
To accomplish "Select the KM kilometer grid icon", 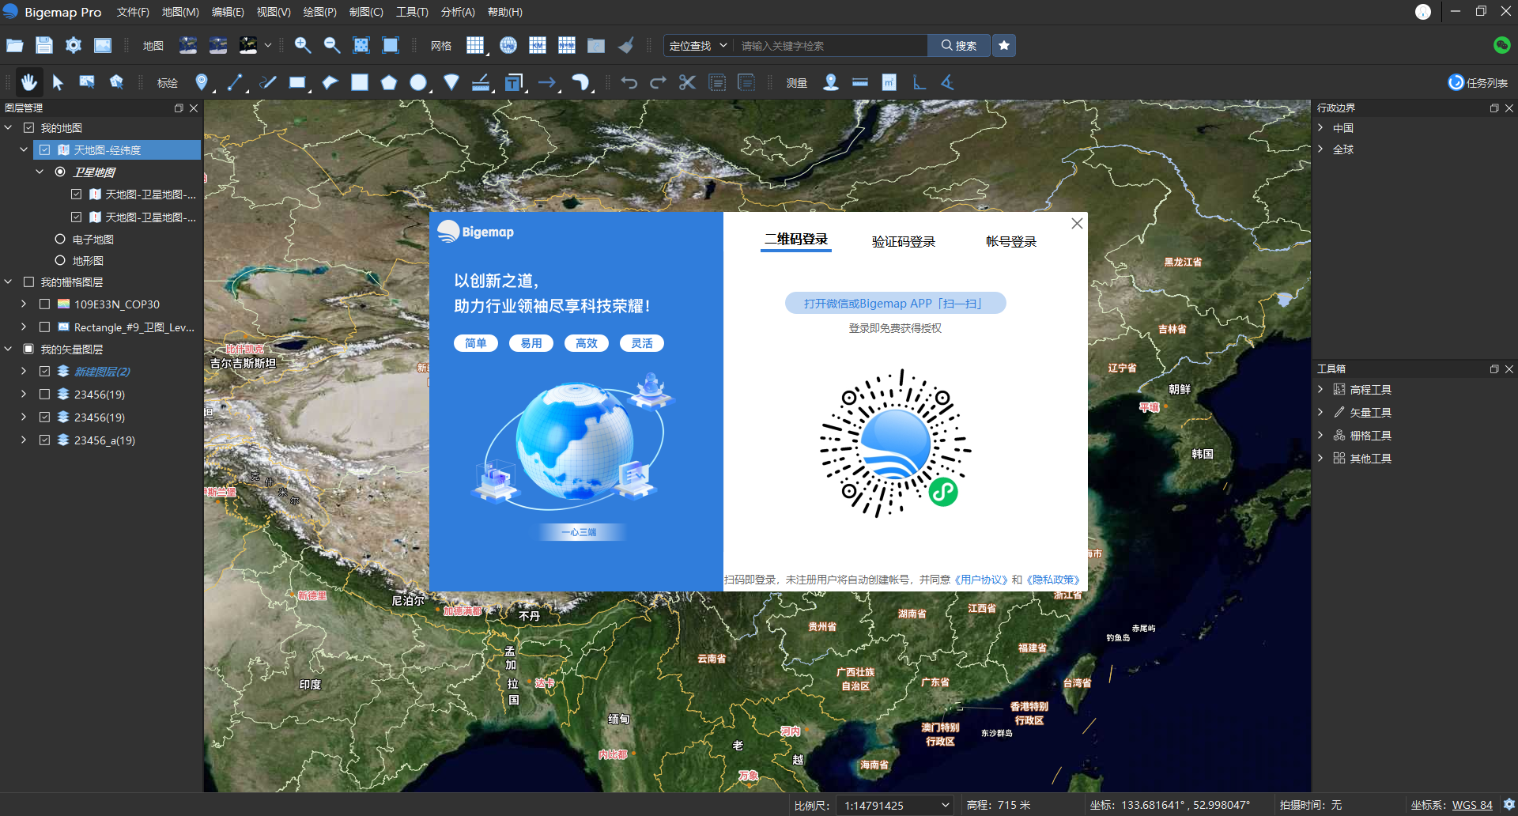I will click(x=538, y=46).
